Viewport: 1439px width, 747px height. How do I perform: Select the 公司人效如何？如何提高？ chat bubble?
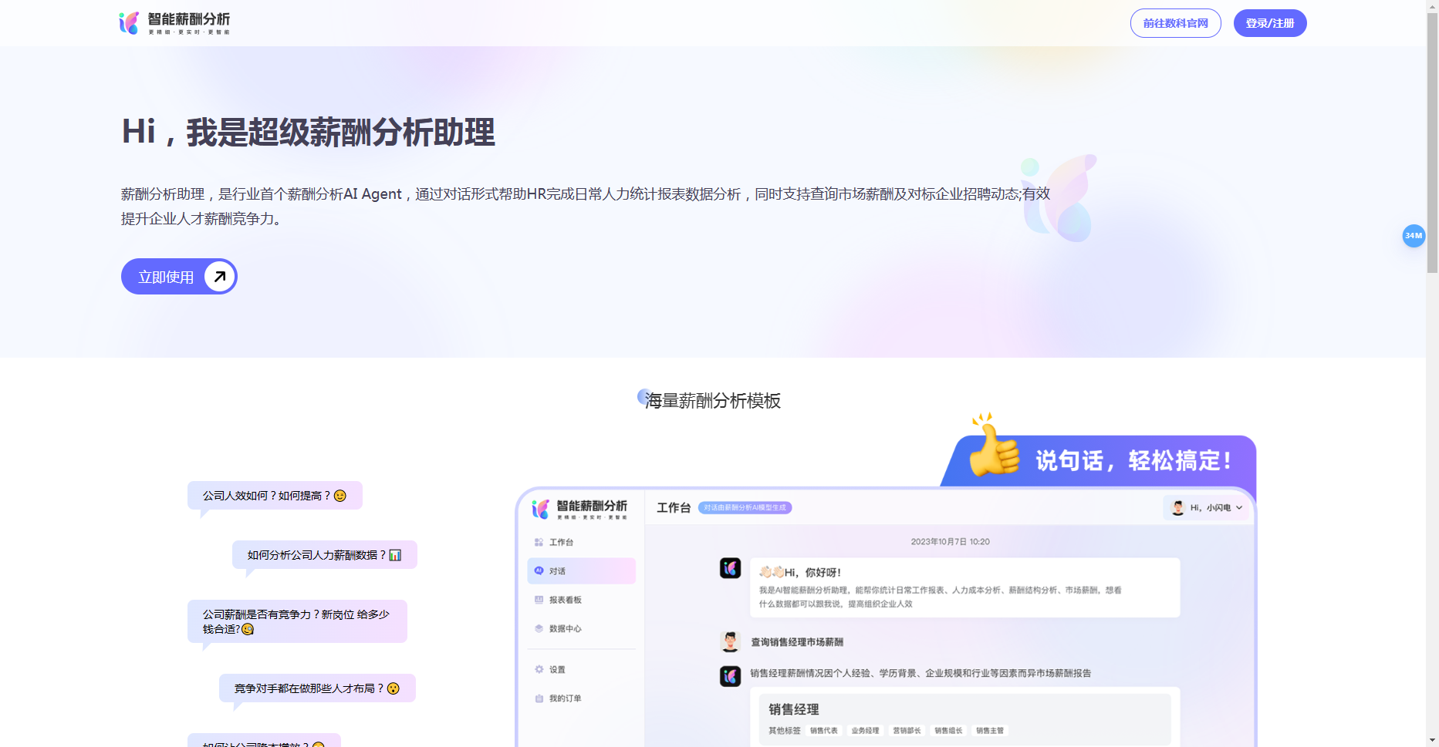(x=275, y=496)
